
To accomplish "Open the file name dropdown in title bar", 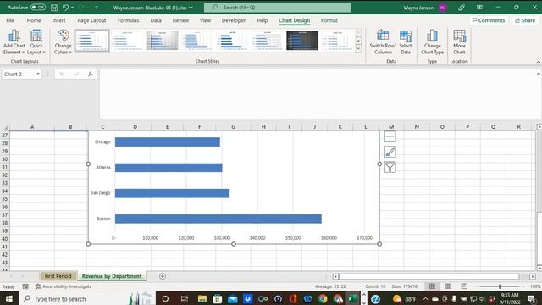I will coord(191,8).
